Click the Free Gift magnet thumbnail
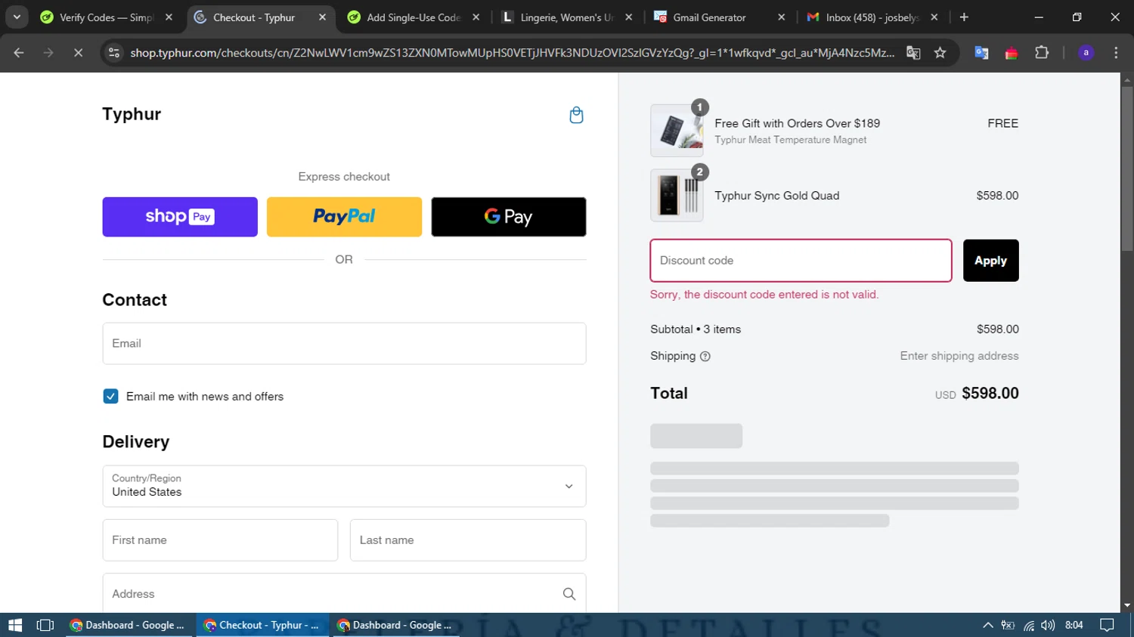Image resolution: width=1134 pixels, height=637 pixels. [x=677, y=131]
